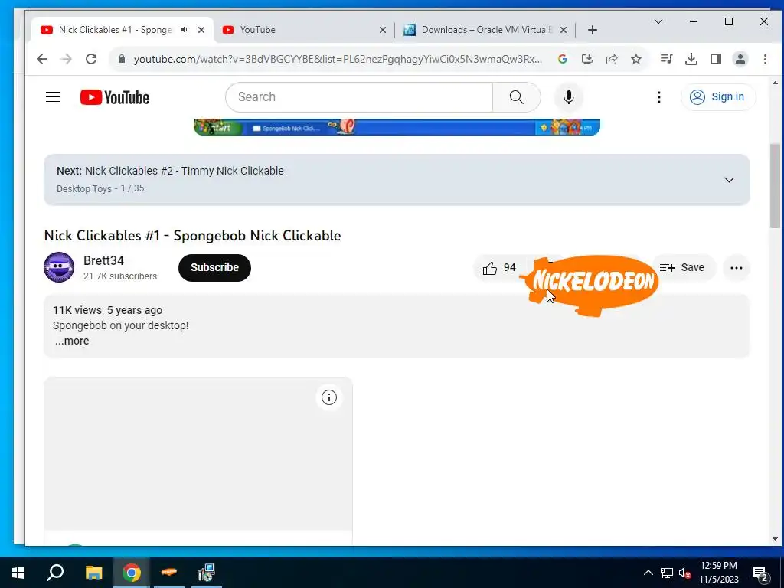Go back using the browser back arrow
Image resolution: width=784 pixels, height=588 pixels.
[42, 59]
